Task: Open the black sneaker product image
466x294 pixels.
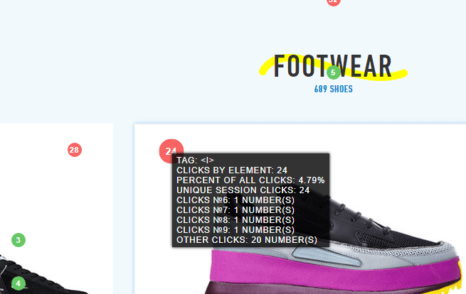Action: coord(45,274)
